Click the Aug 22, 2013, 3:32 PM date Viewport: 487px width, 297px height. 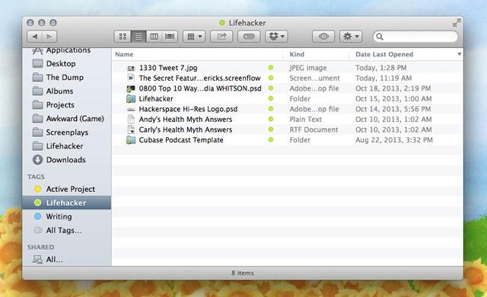click(394, 140)
